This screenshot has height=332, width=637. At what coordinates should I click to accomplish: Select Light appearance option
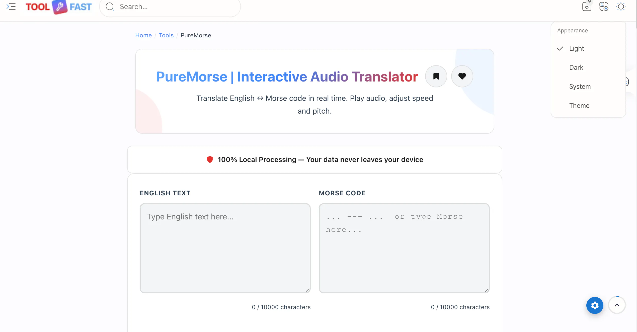(588, 48)
